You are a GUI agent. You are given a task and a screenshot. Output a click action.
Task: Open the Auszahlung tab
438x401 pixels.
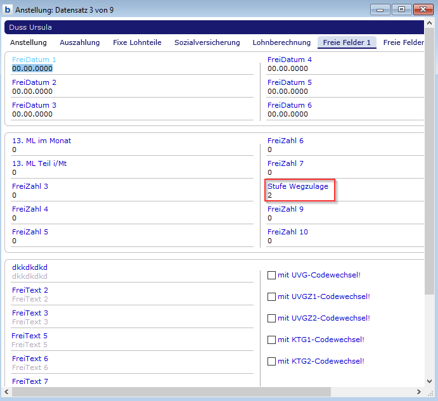[x=80, y=42]
